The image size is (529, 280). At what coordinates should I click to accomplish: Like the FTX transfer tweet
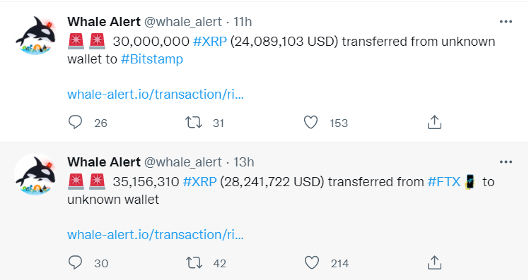tap(311, 262)
